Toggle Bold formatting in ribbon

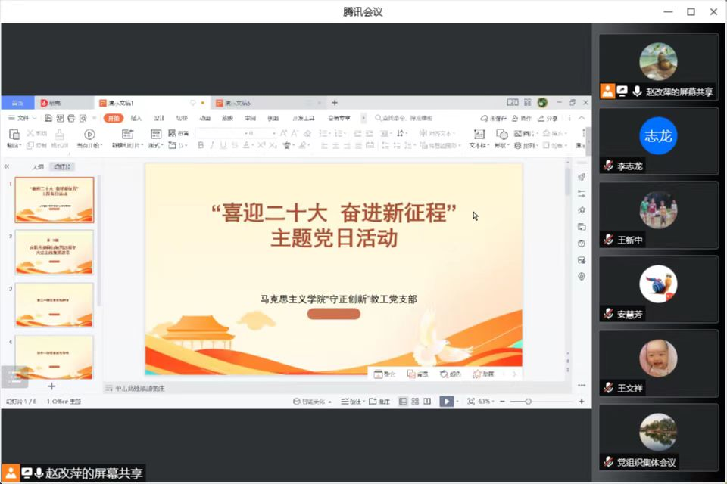pos(201,145)
